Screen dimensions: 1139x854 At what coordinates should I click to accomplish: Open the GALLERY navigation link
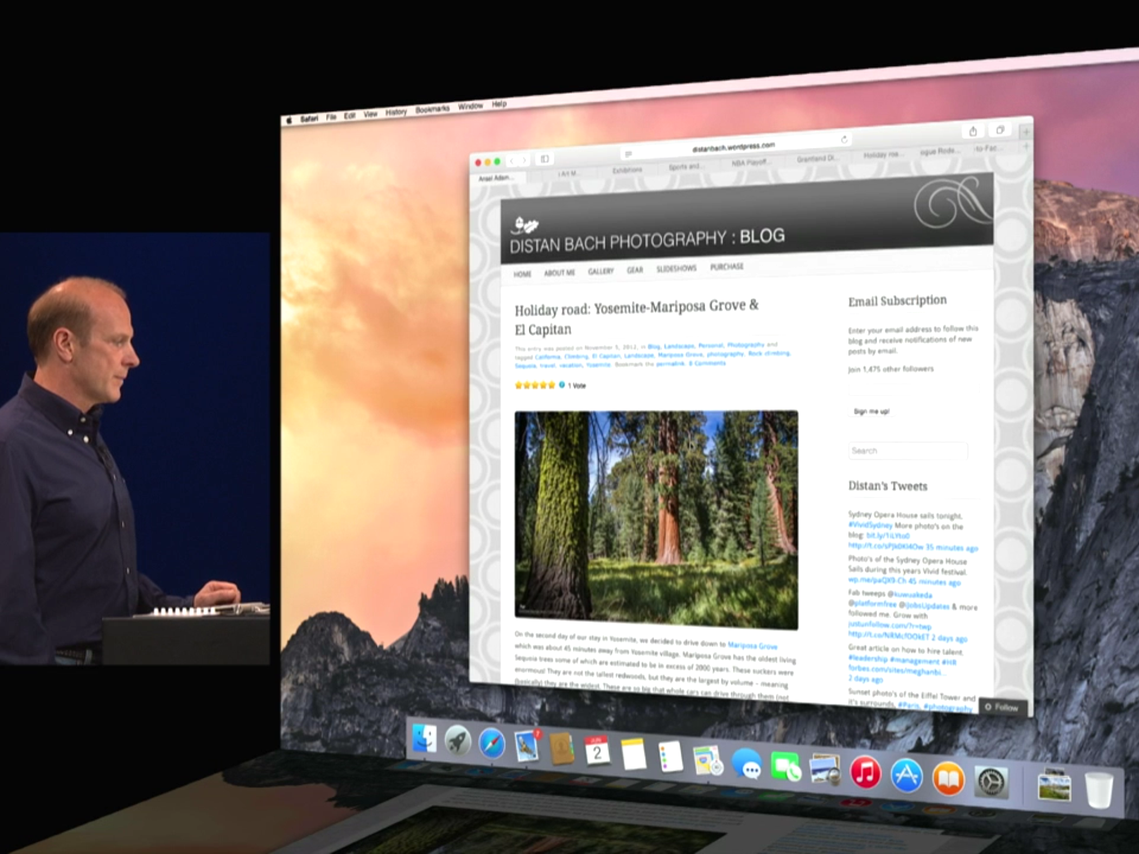pos(601,271)
